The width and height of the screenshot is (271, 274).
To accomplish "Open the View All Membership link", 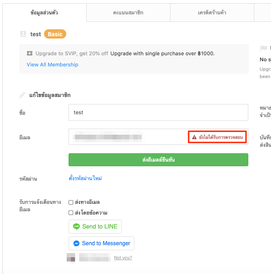I will [52, 65].
